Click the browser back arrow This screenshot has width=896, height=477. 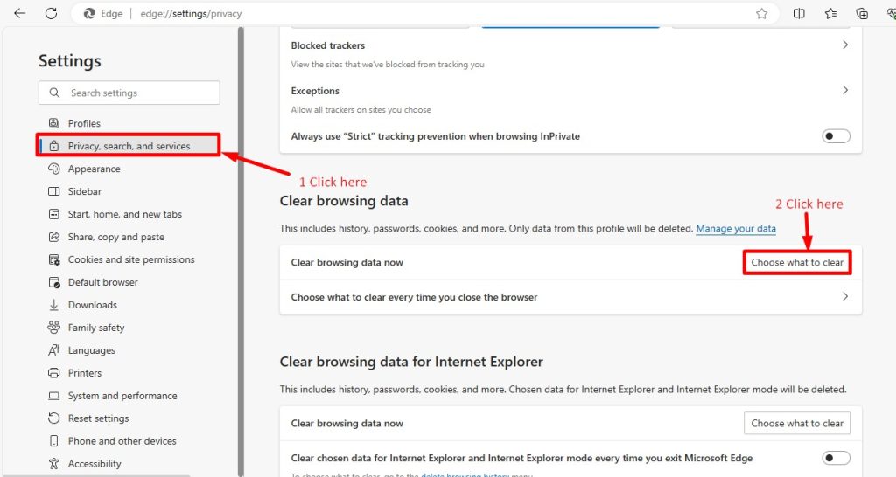point(20,13)
